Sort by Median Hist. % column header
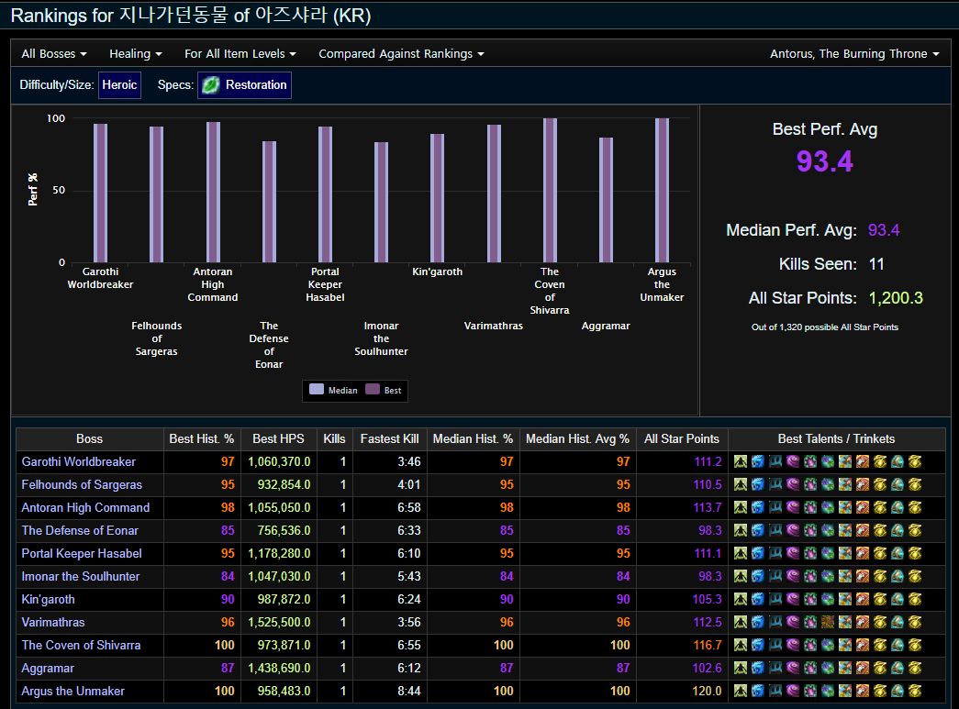The width and height of the screenshot is (959, 709). click(473, 438)
